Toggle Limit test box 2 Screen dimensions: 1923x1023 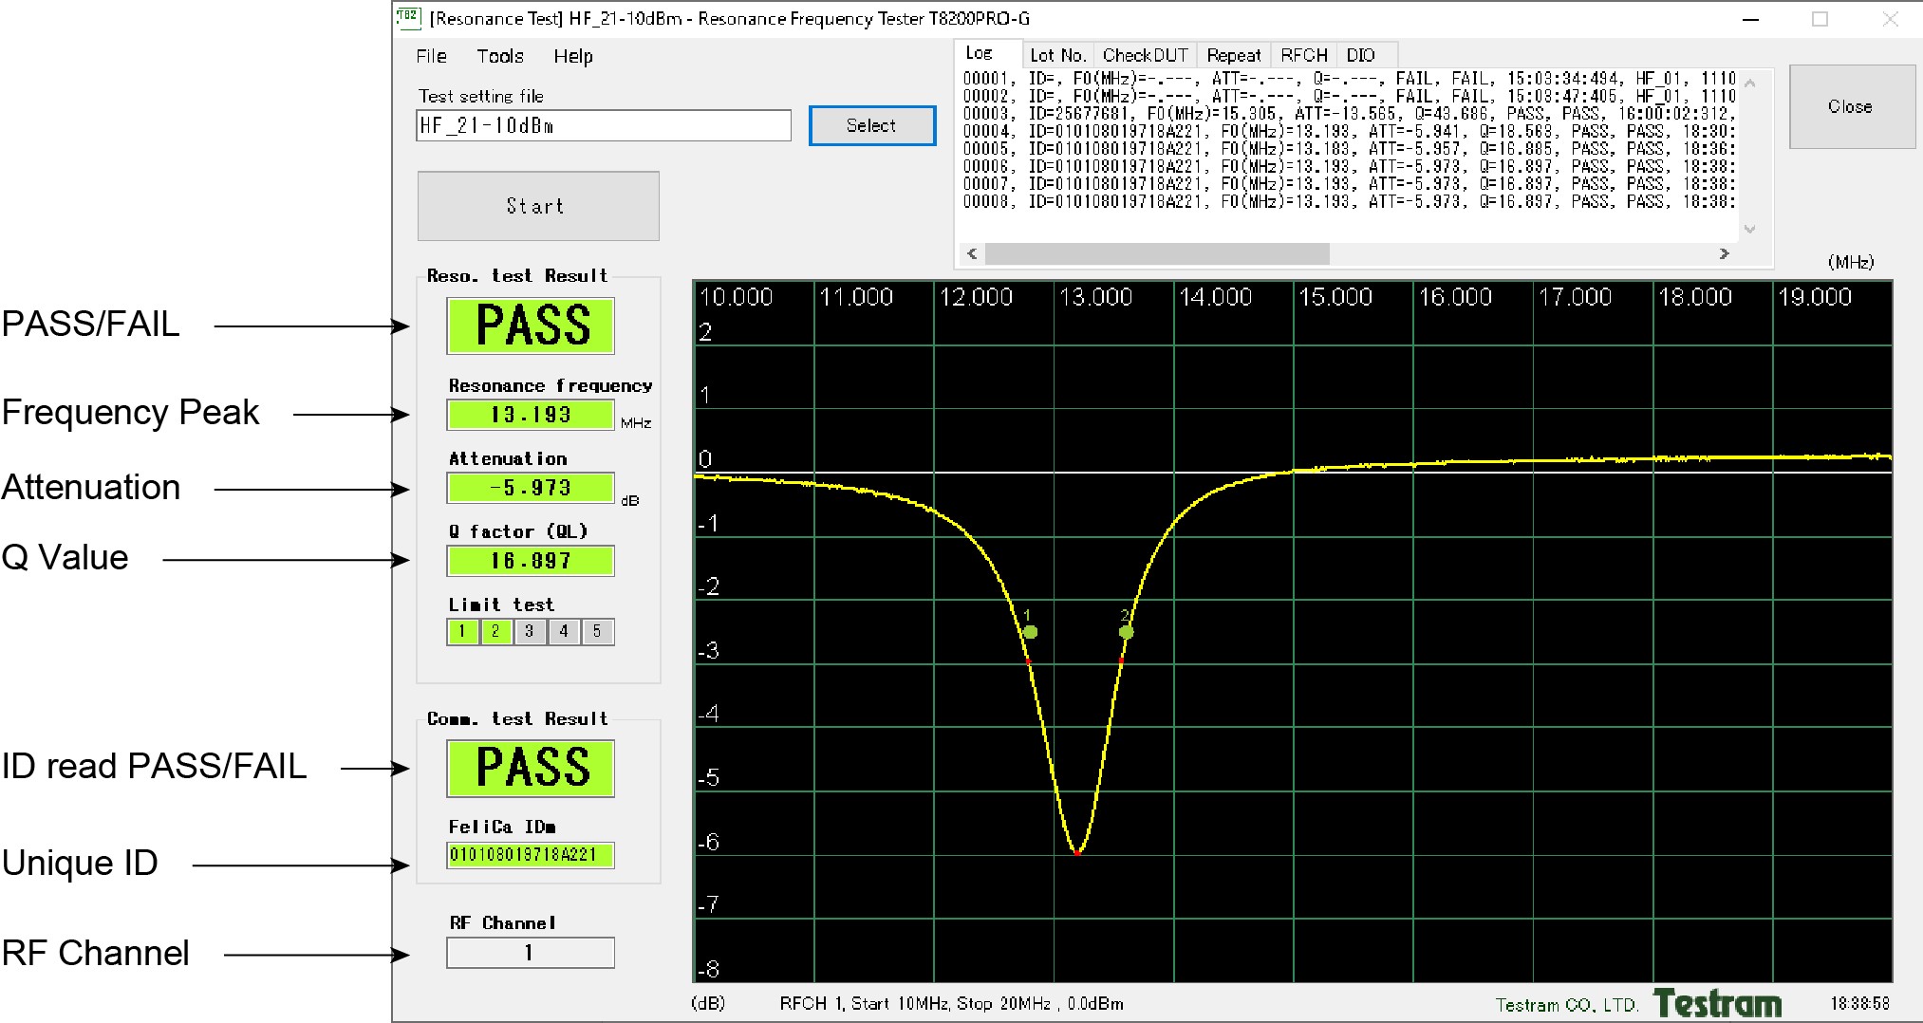[x=495, y=632]
